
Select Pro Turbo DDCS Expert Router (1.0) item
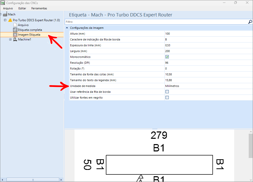[x=36, y=20]
